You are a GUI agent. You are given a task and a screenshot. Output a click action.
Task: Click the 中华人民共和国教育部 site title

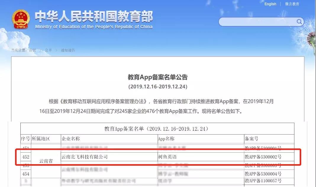coord(94,16)
